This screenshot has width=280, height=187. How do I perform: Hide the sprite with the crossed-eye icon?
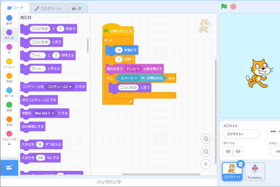[x=238, y=151]
